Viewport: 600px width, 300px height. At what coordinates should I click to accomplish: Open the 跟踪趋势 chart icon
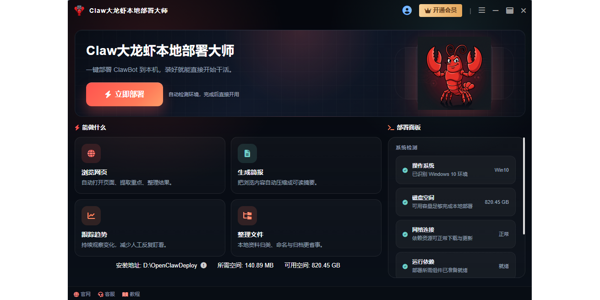click(91, 216)
